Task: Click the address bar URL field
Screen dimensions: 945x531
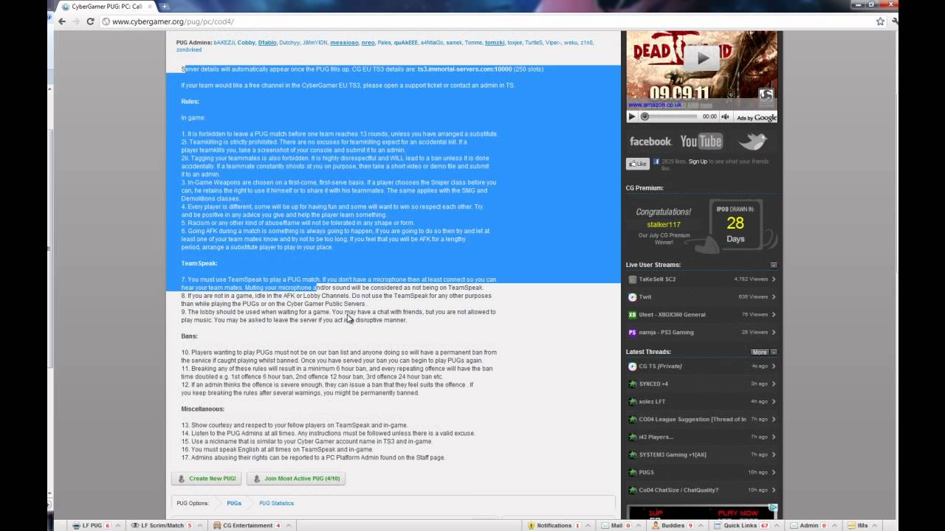Action: [x=487, y=21]
